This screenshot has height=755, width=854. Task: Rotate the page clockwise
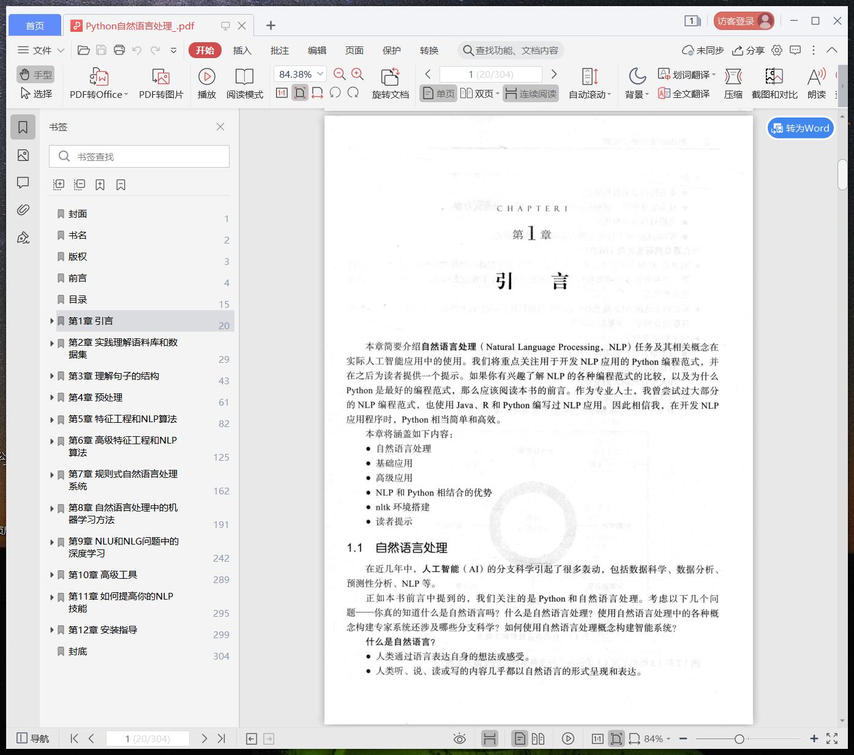pos(353,93)
